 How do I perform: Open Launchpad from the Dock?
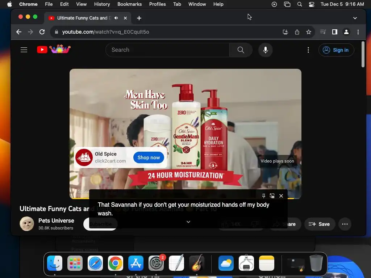point(75,263)
